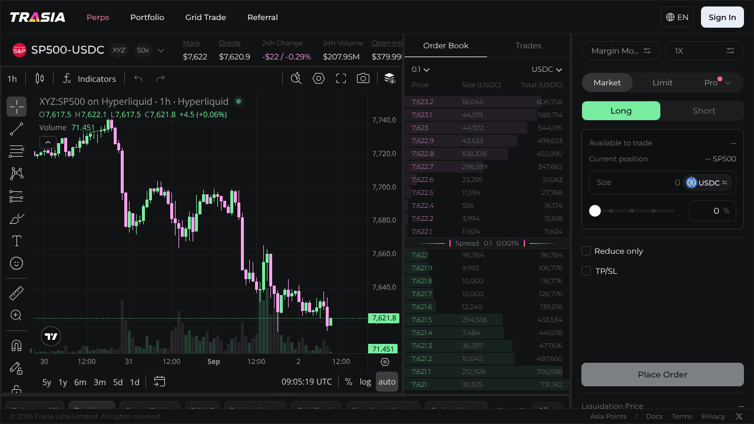Open the forecasting and measurement tools
The width and height of the screenshot is (754, 424).
16,196
